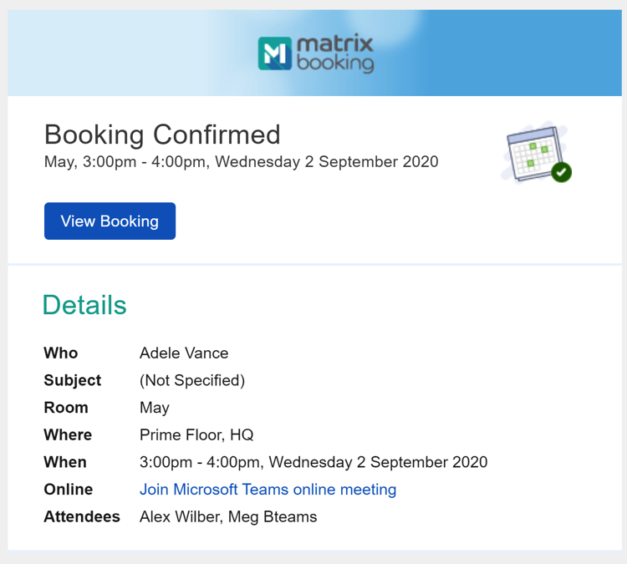Click the Where label
The height and width of the screenshot is (564, 627).
coord(68,435)
